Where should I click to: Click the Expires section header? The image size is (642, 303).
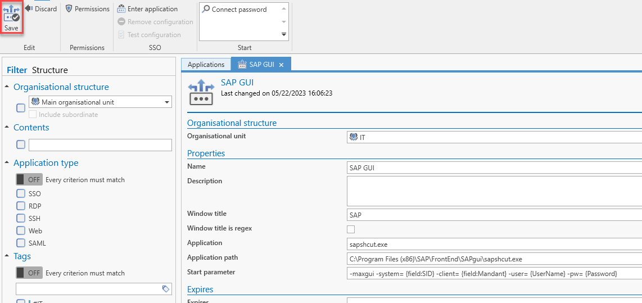200,290
